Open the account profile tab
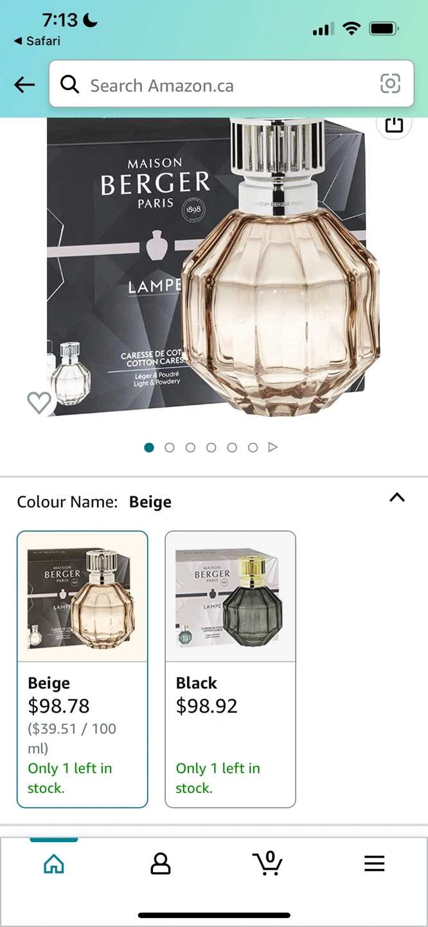This screenshot has height=927, width=428. pyautogui.click(x=161, y=863)
